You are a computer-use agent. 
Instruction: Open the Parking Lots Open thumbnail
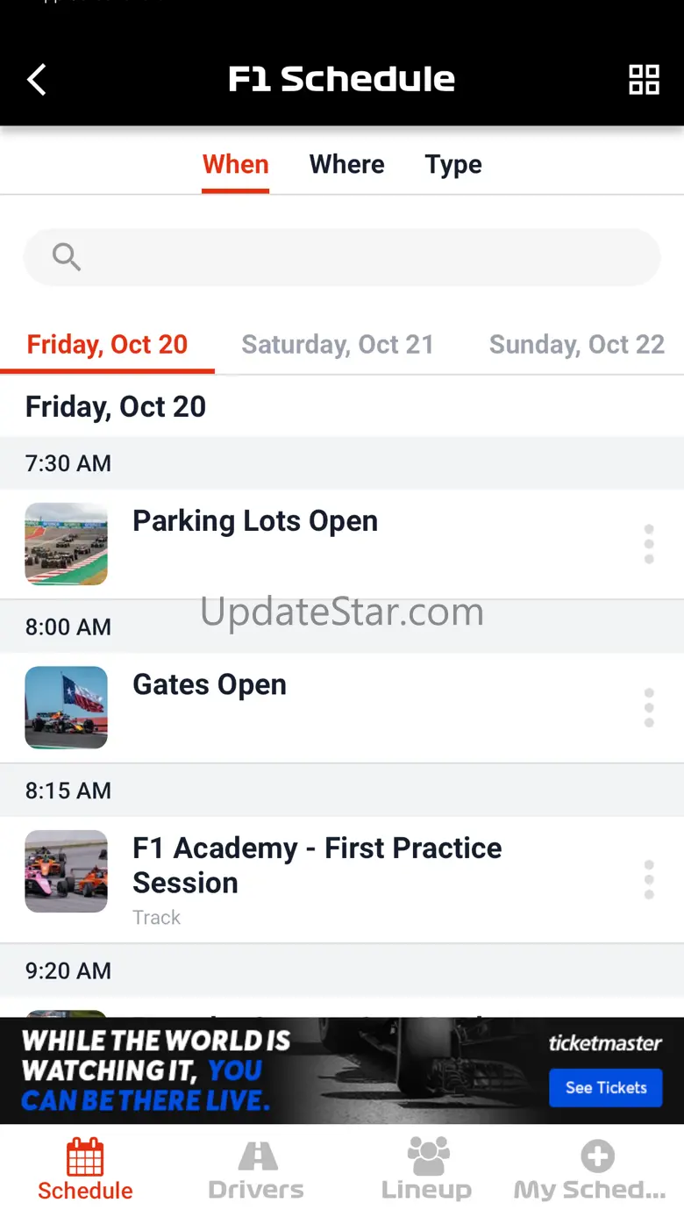tap(66, 544)
